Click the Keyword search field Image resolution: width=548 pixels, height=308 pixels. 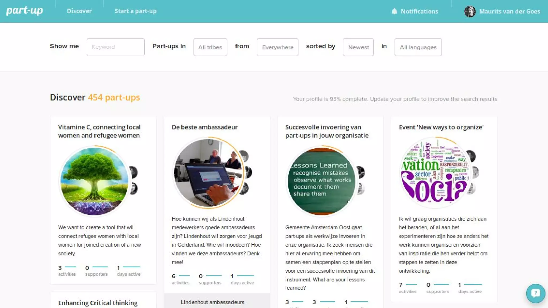click(116, 47)
